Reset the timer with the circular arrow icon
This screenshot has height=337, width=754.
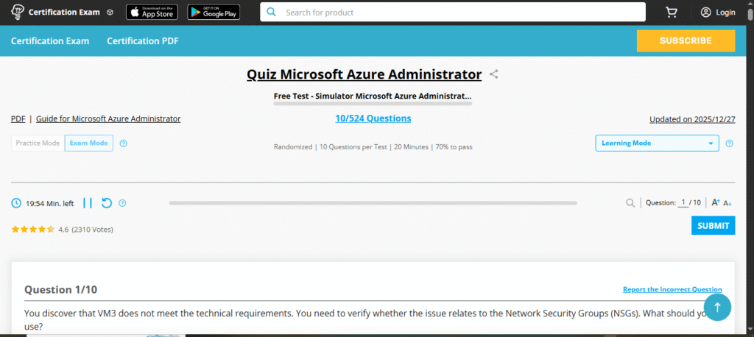pyautogui.click(x=107, y=203)
